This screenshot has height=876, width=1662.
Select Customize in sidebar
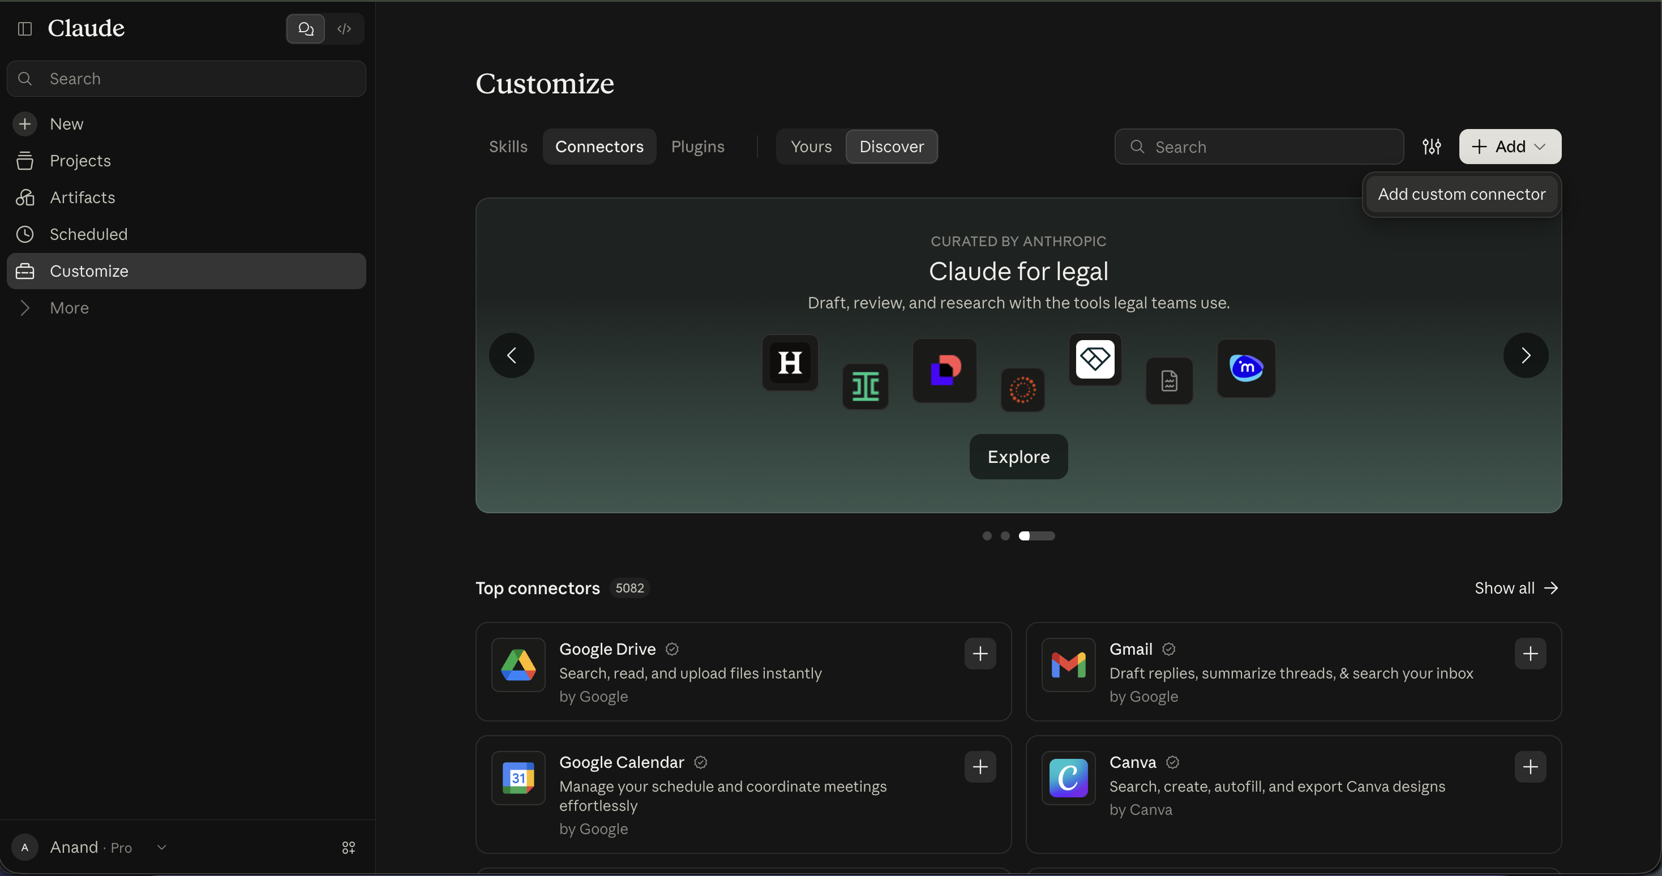point(186,271)
